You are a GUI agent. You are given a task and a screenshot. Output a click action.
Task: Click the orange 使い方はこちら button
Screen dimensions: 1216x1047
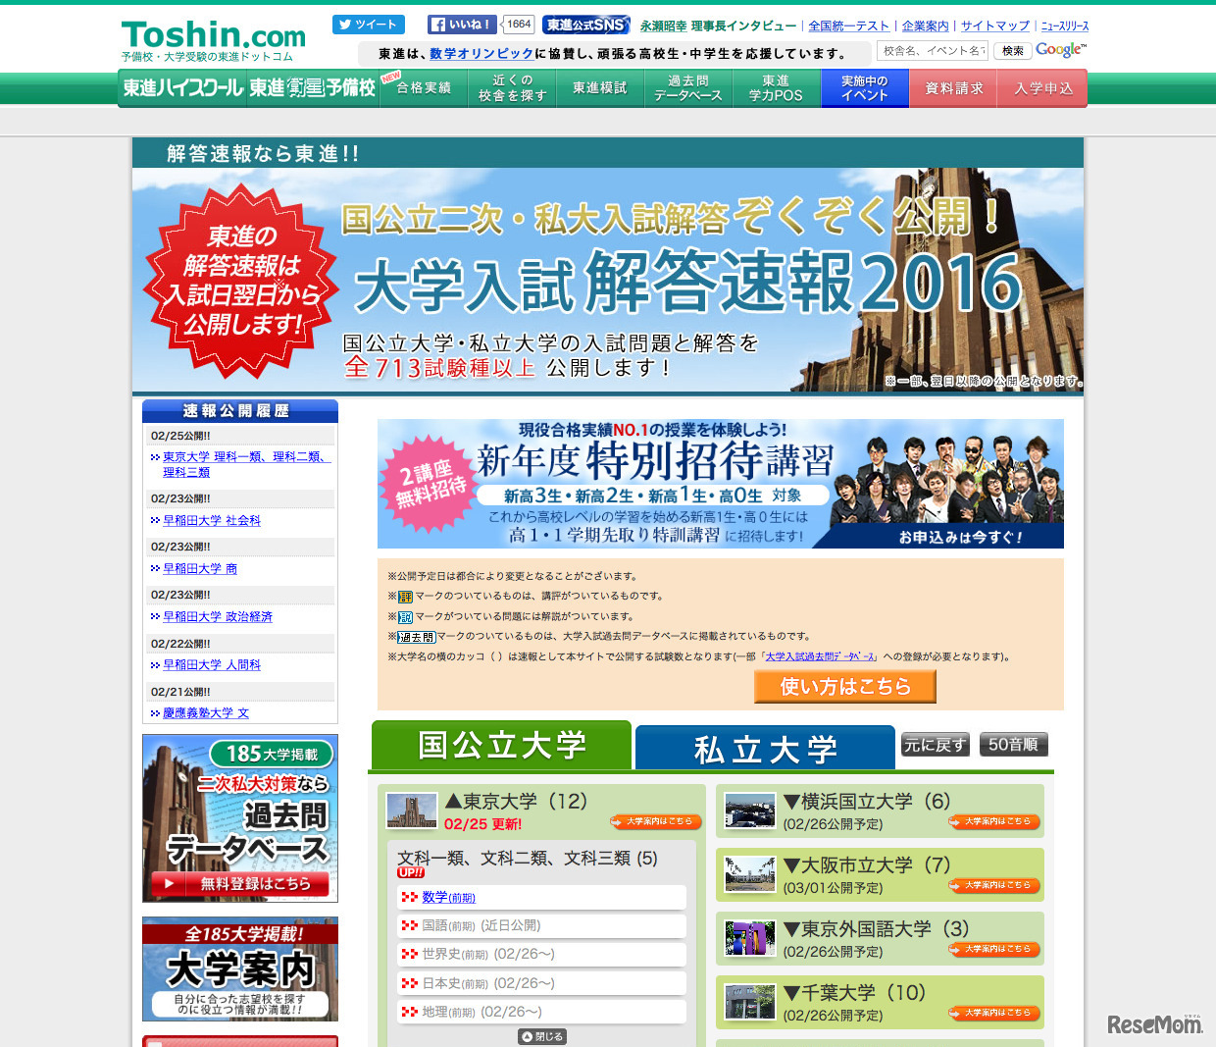click(844, 687)
